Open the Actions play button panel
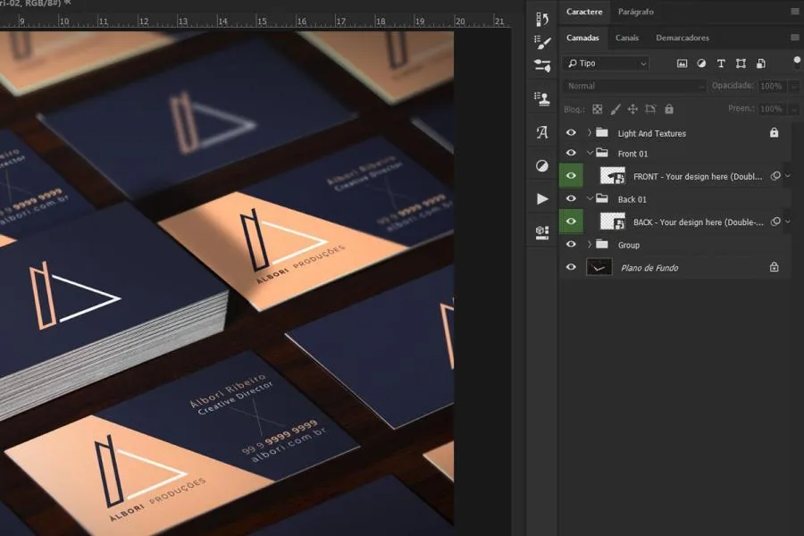The width and height of the screenshot is (804, 536). click(x=542, y=198)
